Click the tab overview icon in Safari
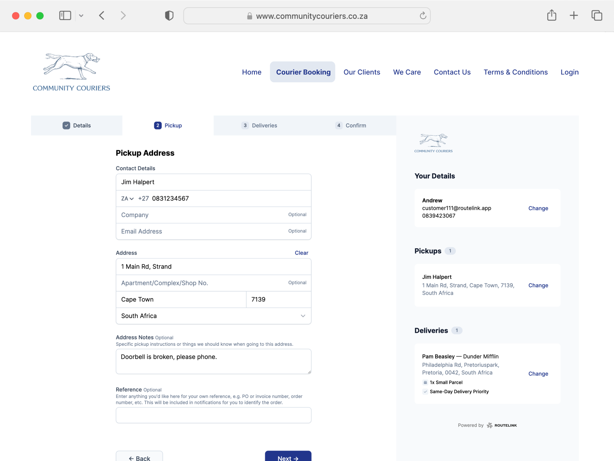The image size is (614, 461). click(597, 15)
